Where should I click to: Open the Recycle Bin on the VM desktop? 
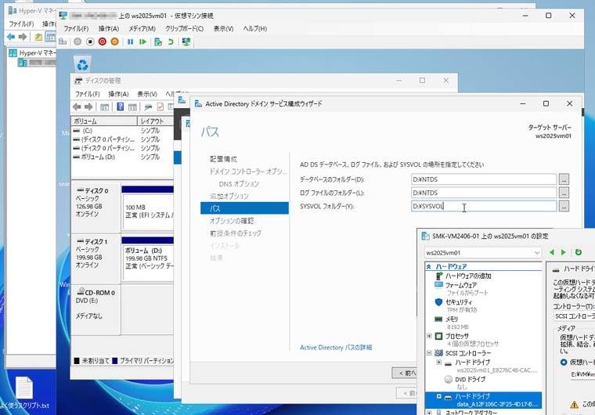[81, 63]
